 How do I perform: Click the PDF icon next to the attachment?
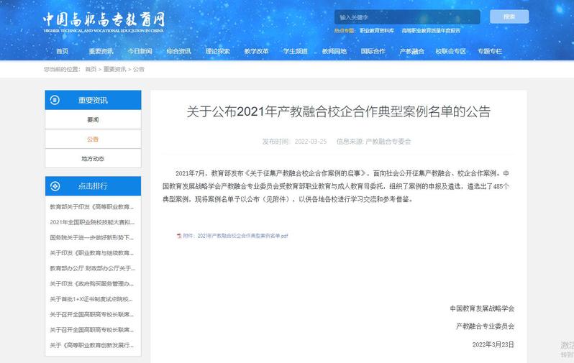[179, 236]
